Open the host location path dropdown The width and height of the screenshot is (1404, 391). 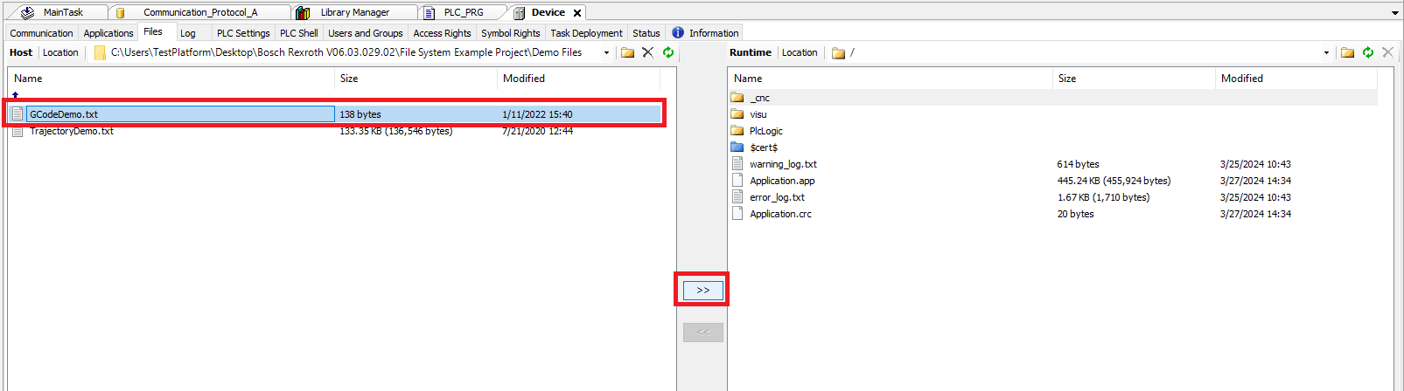click(606, 53)
